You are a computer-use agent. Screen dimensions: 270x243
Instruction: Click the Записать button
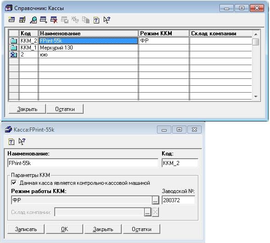[26, 229]
